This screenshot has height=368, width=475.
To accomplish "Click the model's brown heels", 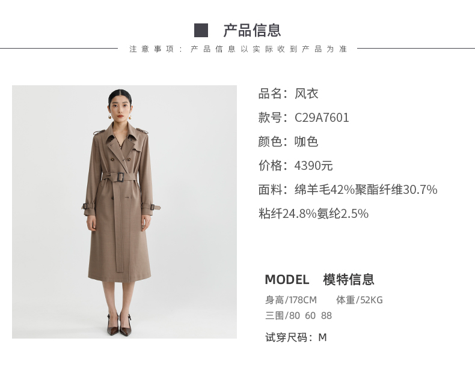I will click(119, 325).
